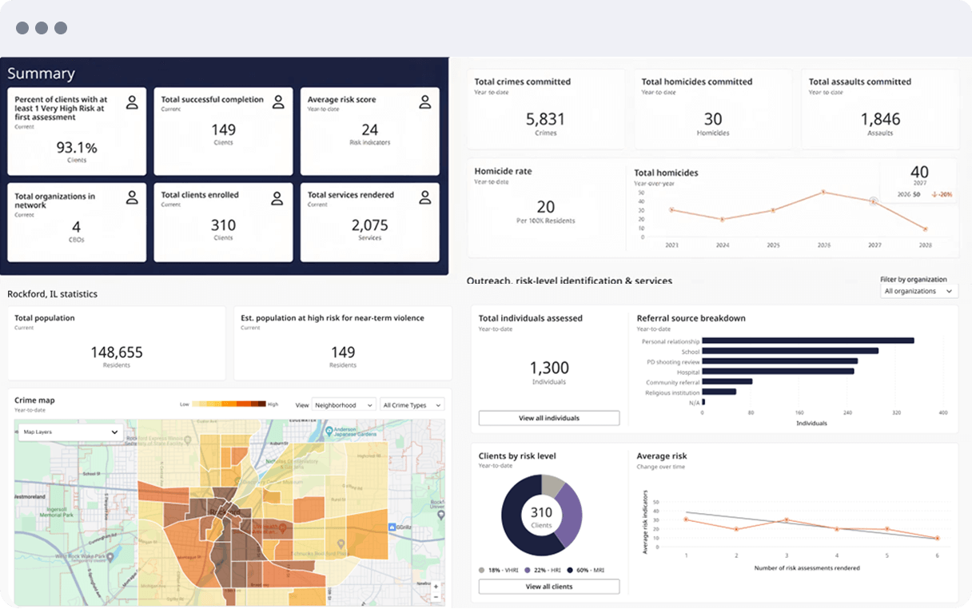Screen dimensions: 972x609
Task: Click the 2026 point on homicides chart
Action: [823, 193]
